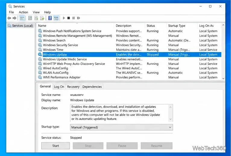Click description box scroll up arrow

tap(170, 107)
